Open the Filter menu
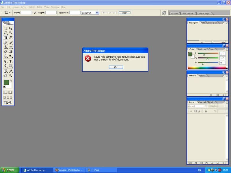Screen dimensions: 231x173 [x=39, y=7]
